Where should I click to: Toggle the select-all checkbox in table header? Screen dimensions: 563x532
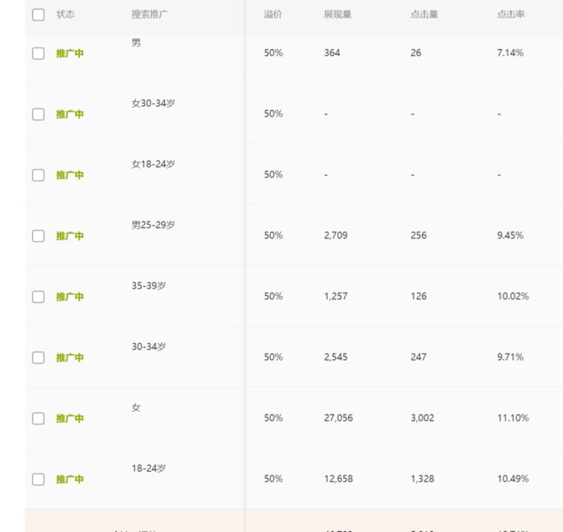click(39, 14)
